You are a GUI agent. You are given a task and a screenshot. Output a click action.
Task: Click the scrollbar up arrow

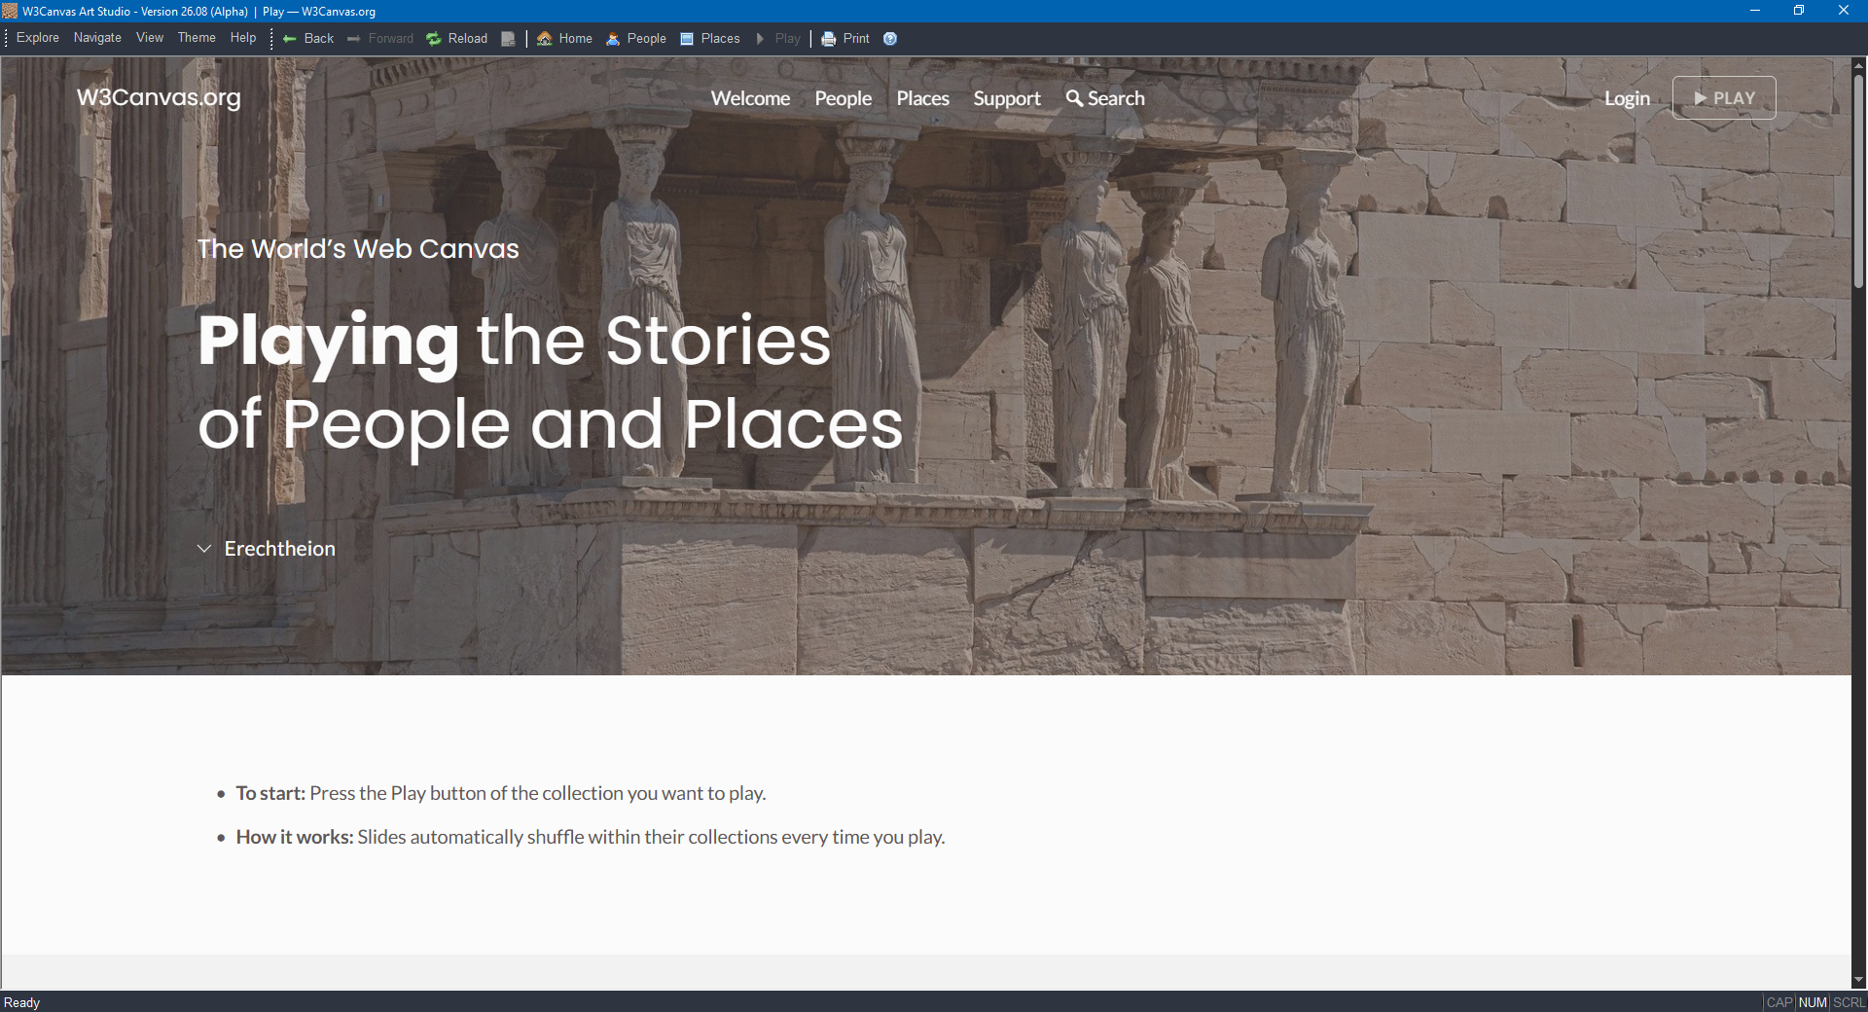coord(1859,64)
